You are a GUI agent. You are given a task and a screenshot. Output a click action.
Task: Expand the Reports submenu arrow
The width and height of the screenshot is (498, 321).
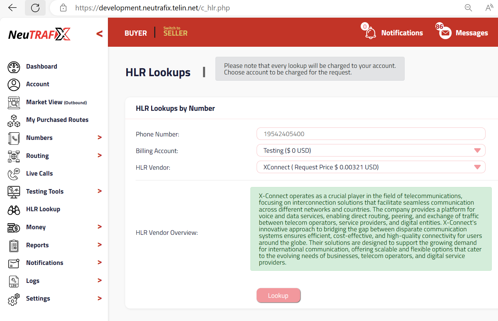[x=100, y=245]
